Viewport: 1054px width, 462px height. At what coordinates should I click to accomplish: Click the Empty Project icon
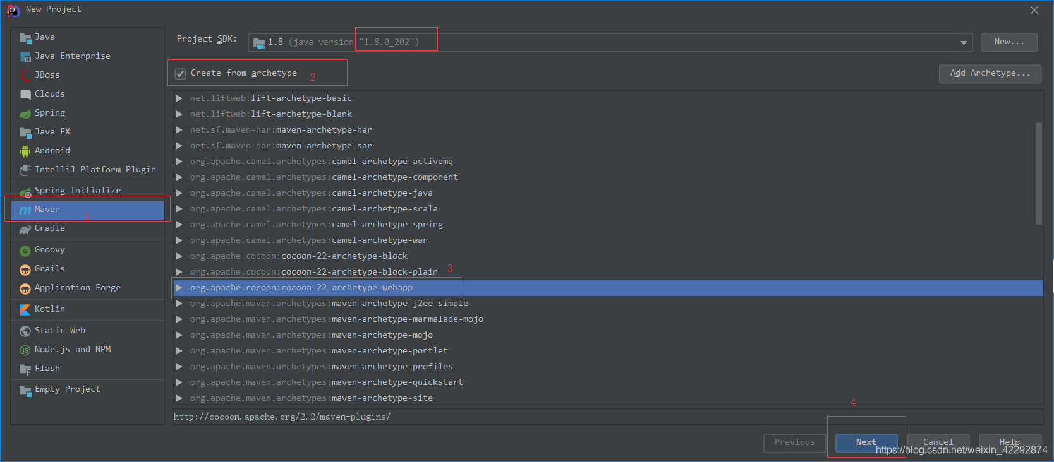coord(25,390)
